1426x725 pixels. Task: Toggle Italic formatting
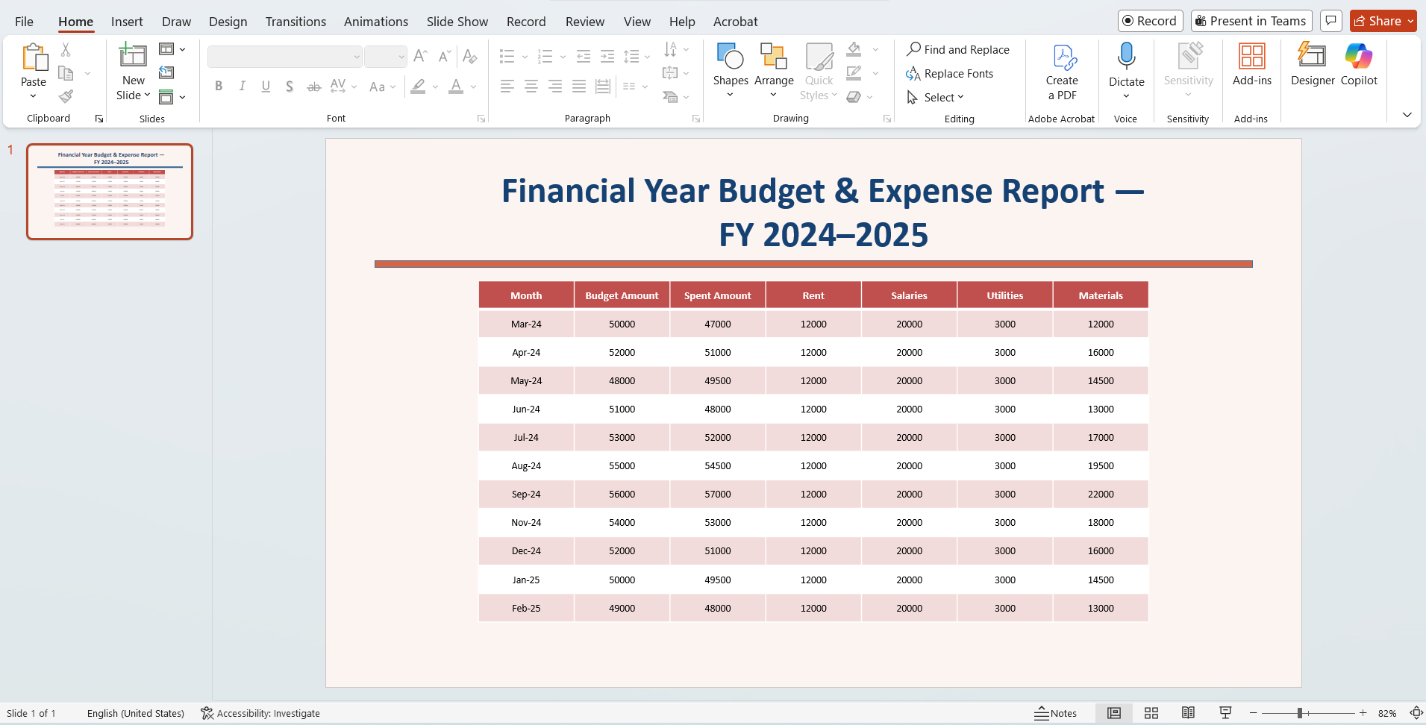(x=243, y=87)
